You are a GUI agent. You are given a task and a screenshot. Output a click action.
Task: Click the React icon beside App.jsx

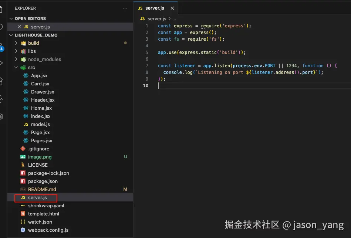click(x=26, y=76)
